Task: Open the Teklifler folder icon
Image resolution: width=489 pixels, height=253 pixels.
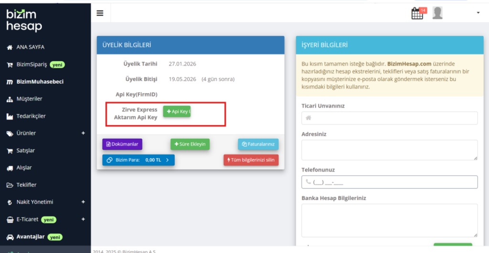Action: [x=10, y=185]
